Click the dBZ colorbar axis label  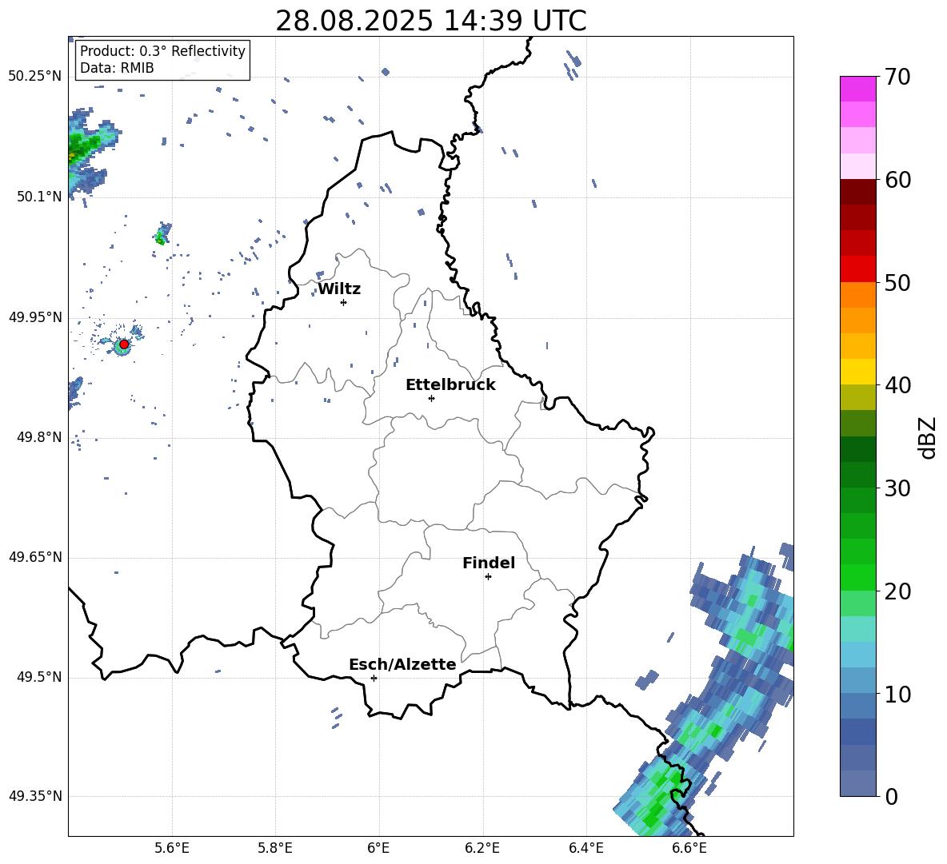coord(928,437)
